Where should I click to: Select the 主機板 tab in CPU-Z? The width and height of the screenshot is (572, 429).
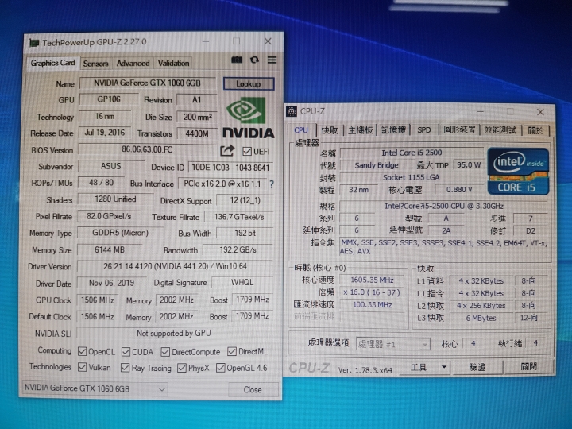point(360,130)
